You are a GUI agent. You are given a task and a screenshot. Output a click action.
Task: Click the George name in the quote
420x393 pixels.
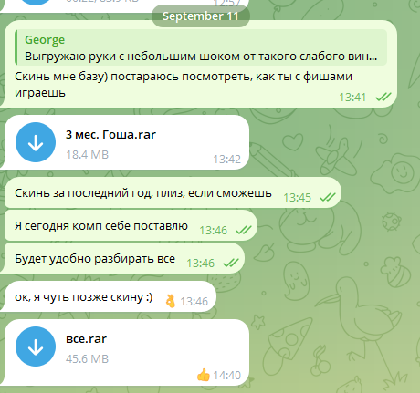point(45,40)
